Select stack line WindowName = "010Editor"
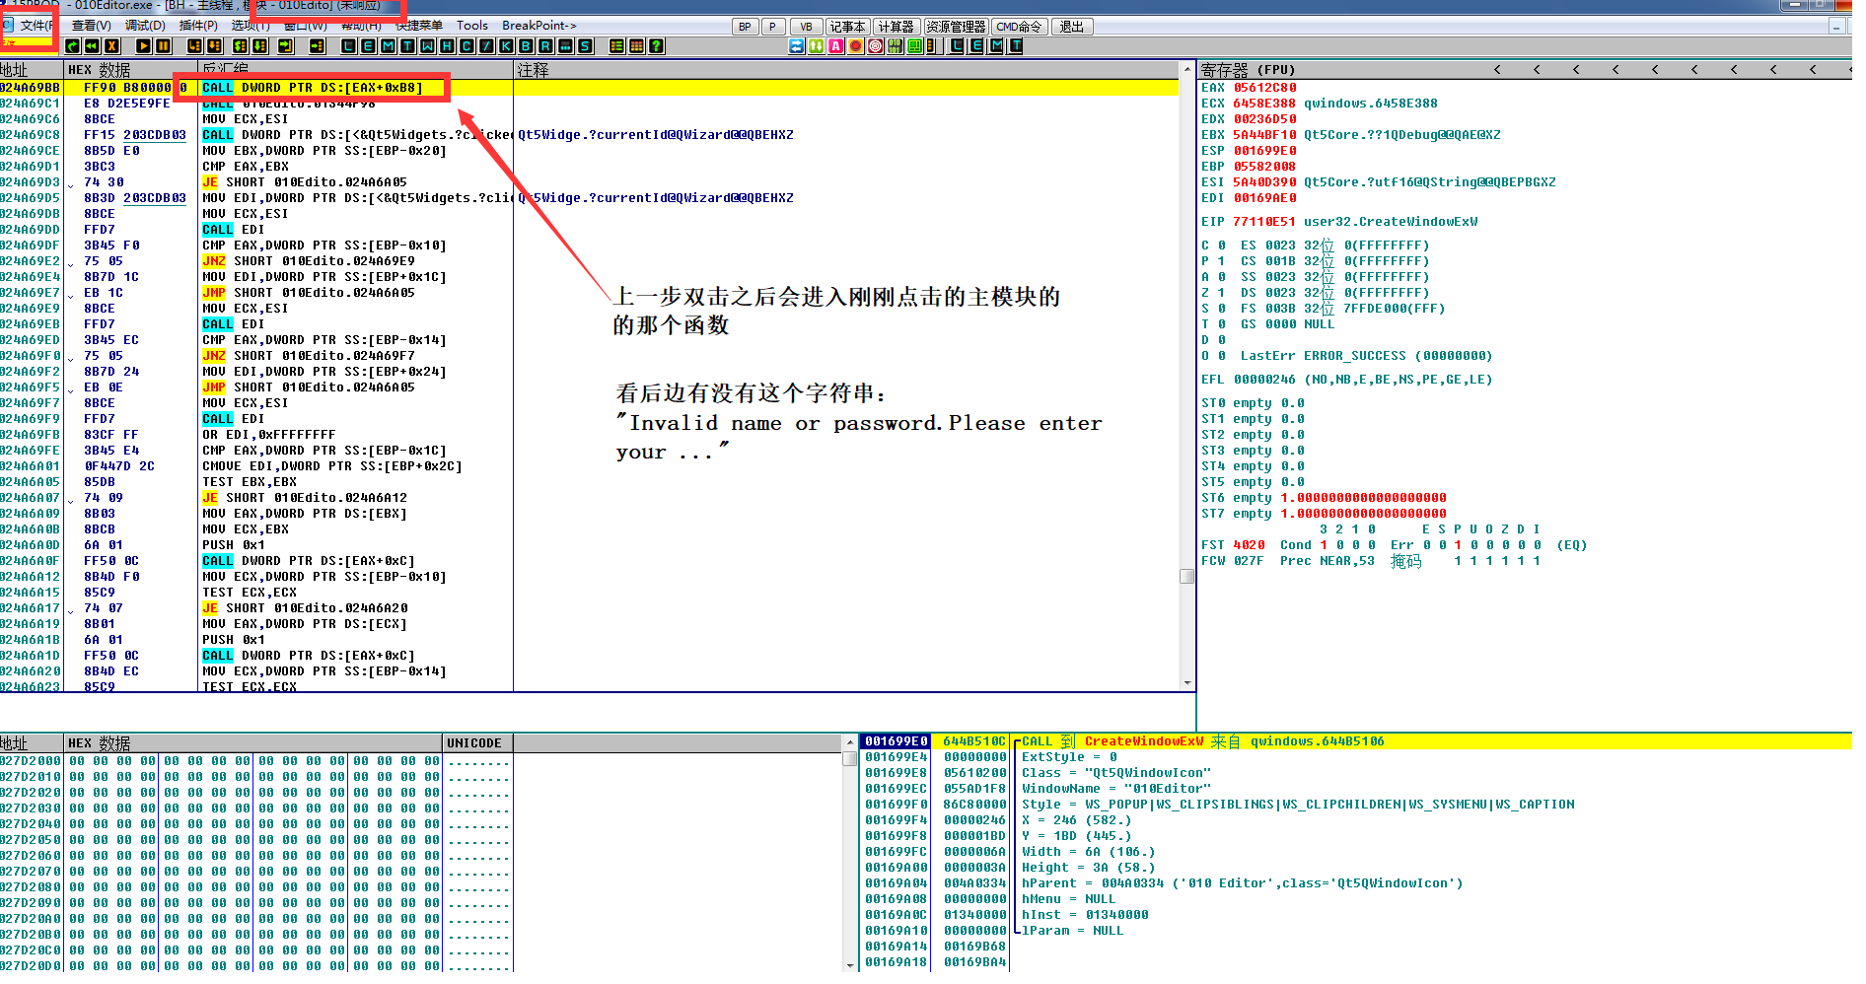Viewport: 1866px width, 984px height. point(1116,789)
